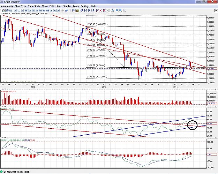Click the Volume value marker on axis
This screenshot has width=218, height=174.
pos(212,103)
